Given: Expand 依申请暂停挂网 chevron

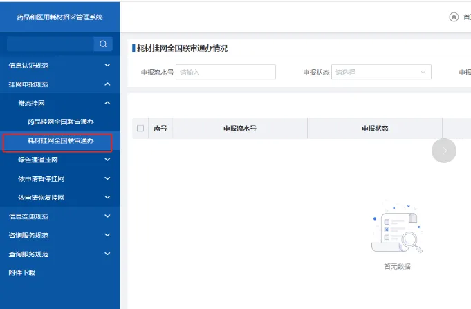Looking at the screenshot, I should (107, 178).
